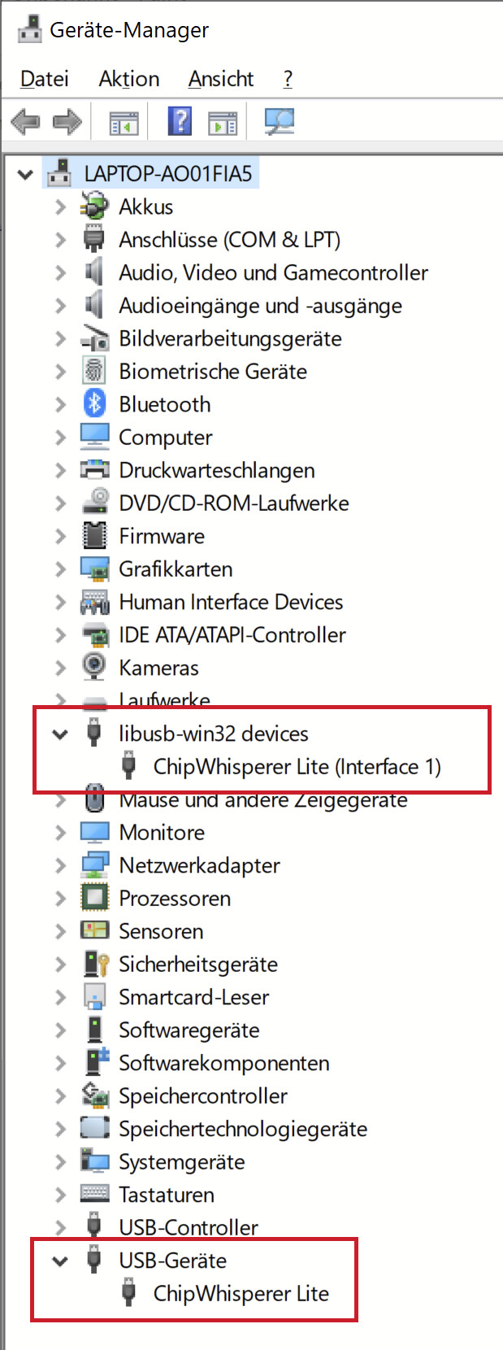503x1350 pixels.
Task: Select ChipWhisperer Lite under USB-Geräte
Action: (x=241, y=1293)
